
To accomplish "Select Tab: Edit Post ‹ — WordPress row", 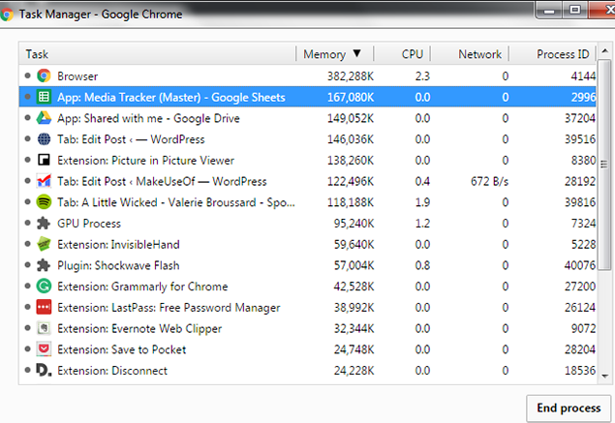I will point(308,139).
